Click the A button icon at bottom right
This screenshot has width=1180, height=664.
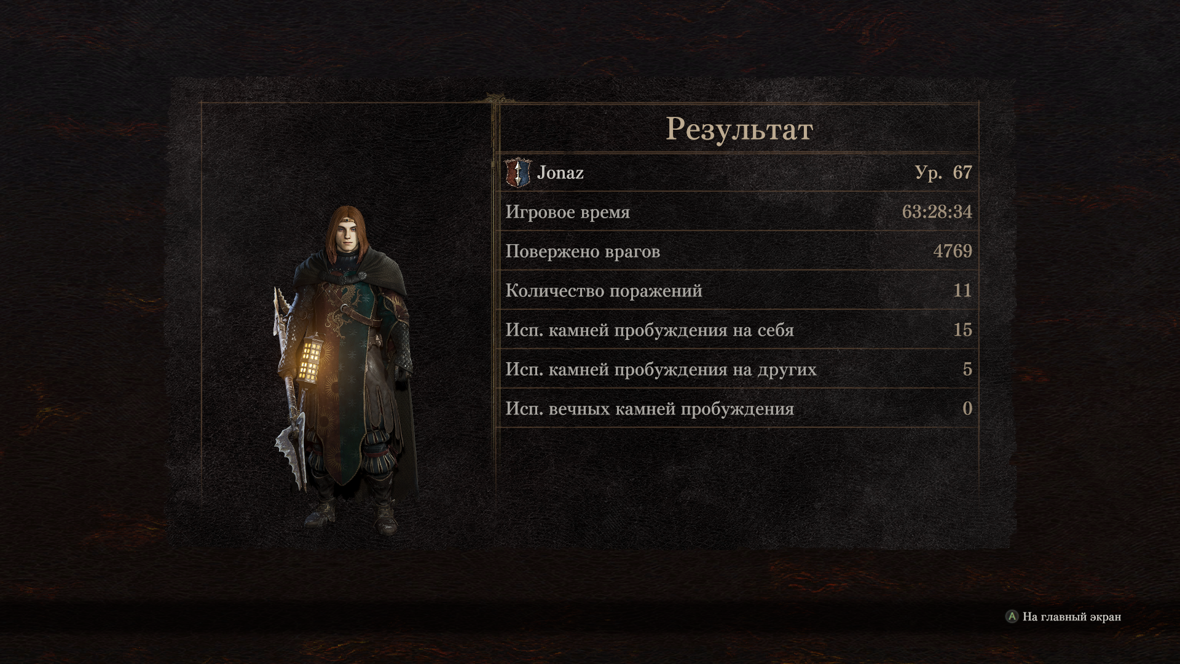(1012, 616)
